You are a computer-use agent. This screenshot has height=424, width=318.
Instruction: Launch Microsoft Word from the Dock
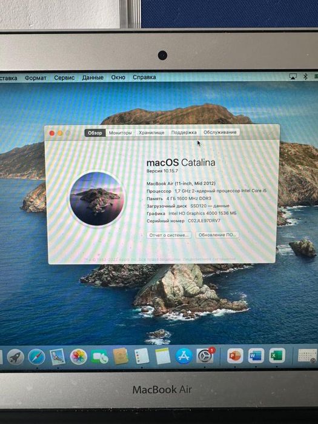pos(256,356)
